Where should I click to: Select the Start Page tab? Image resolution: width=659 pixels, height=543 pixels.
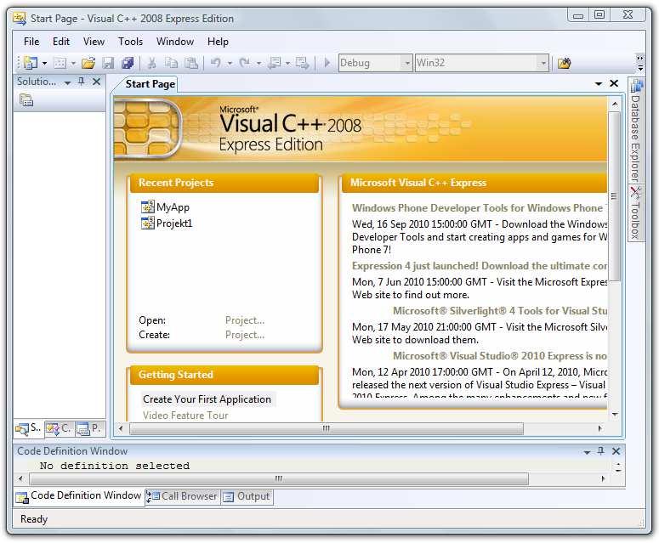point(150,84)
